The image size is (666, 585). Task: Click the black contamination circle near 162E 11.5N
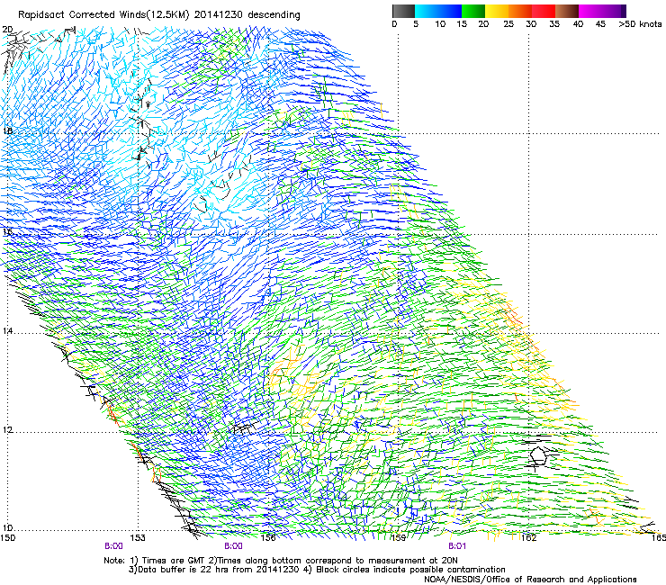(x=538, y=455)
